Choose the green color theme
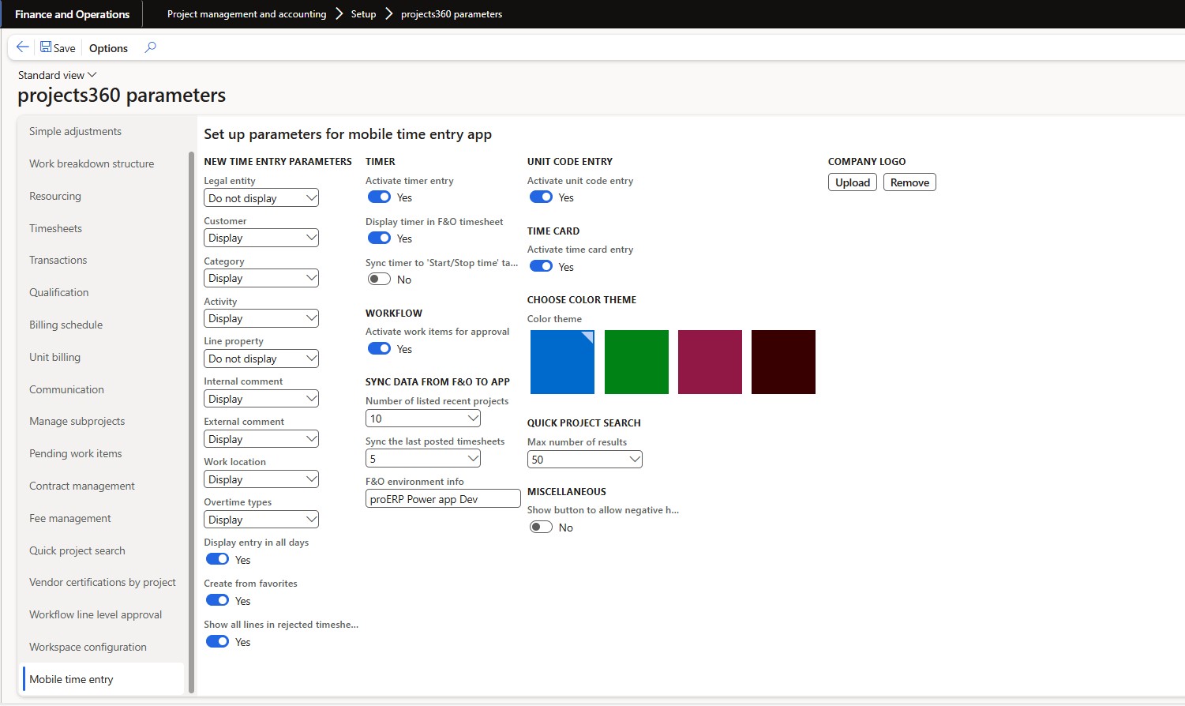 pyautogui.click(x=636, y=362)
